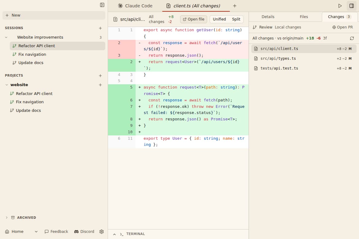Click file icon next to tests/api.test.ts

(x=256, y=68)
